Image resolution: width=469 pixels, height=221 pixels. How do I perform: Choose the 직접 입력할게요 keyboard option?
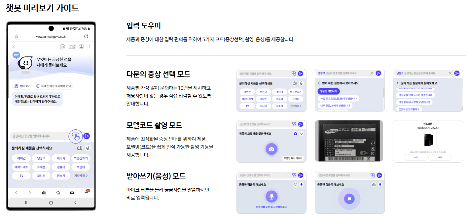point(409,109)
